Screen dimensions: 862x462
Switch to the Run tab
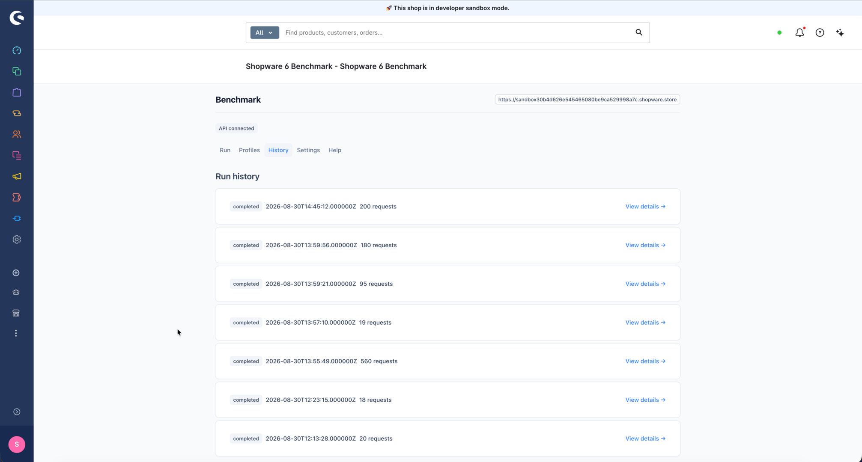(225, 150)
